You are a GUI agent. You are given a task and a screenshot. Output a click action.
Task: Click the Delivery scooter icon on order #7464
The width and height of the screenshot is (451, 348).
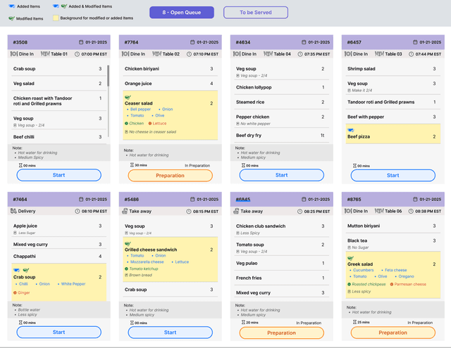(x=14, y=210)
